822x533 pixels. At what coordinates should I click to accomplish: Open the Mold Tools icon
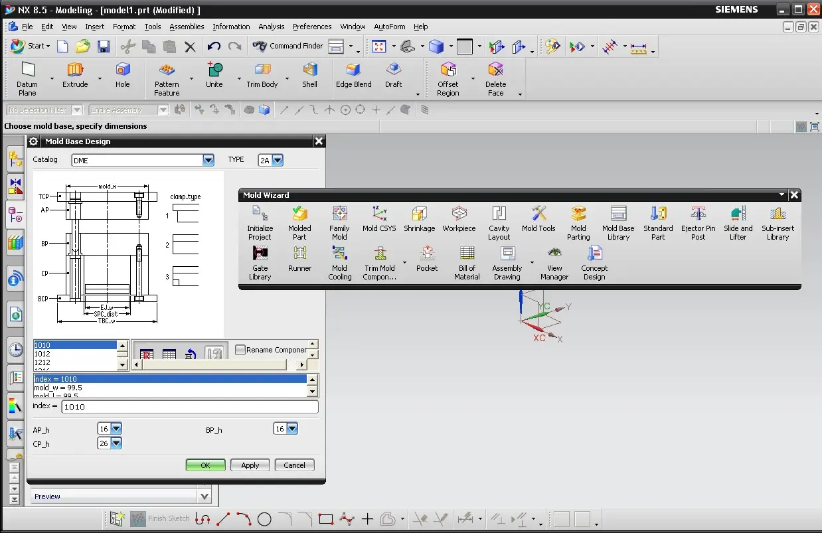[x=538, y=218]
